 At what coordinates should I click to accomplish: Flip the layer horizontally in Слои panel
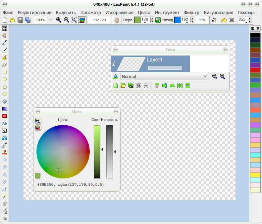point(180,85)
